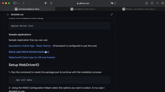The width and height of the screenshot is (165, 92).
Task: Toggle the Safari sidebar button
Action: (15, 3)
